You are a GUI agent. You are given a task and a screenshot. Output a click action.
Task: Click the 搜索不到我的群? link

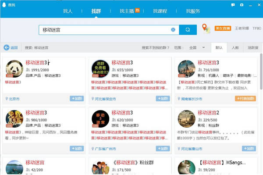pyautogui.click(x=156, y=48)
